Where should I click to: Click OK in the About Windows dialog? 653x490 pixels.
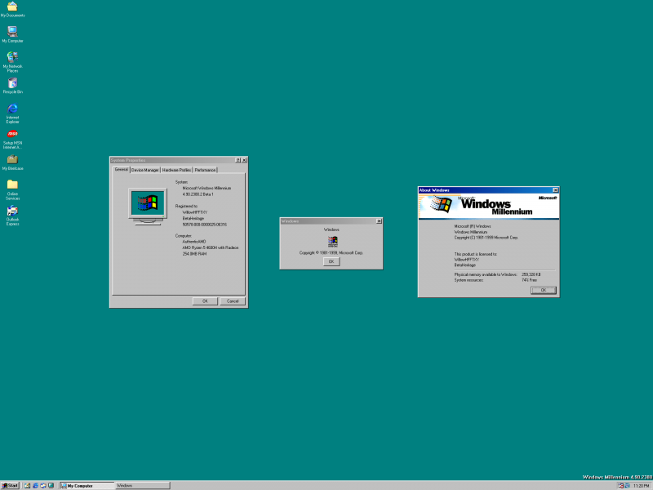(544, 290)
